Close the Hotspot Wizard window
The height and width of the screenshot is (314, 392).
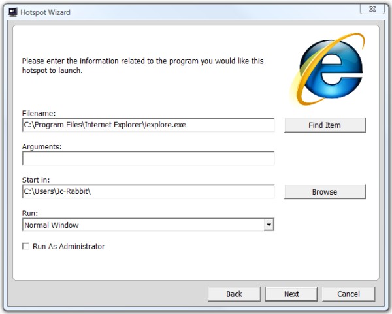(x=372, y=9)
